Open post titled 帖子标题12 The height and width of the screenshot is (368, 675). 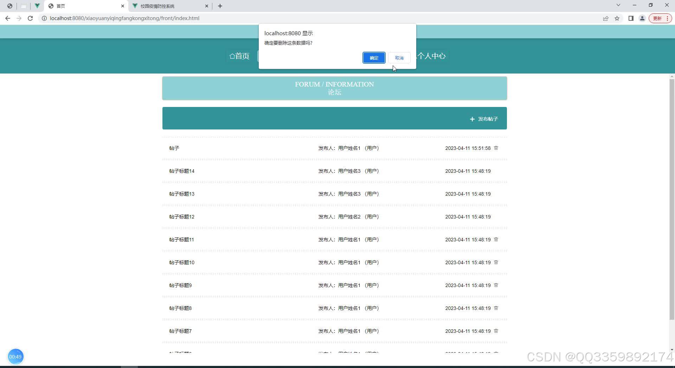pyautogui.click(x=182, y=217)
